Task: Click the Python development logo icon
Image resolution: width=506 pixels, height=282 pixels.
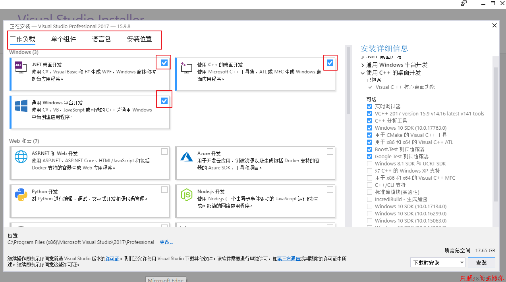Action: coord(21,194)
